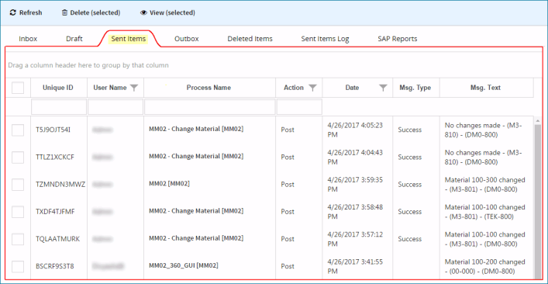Click process name MM02_360_GUI [MM02]

(184, 265)
